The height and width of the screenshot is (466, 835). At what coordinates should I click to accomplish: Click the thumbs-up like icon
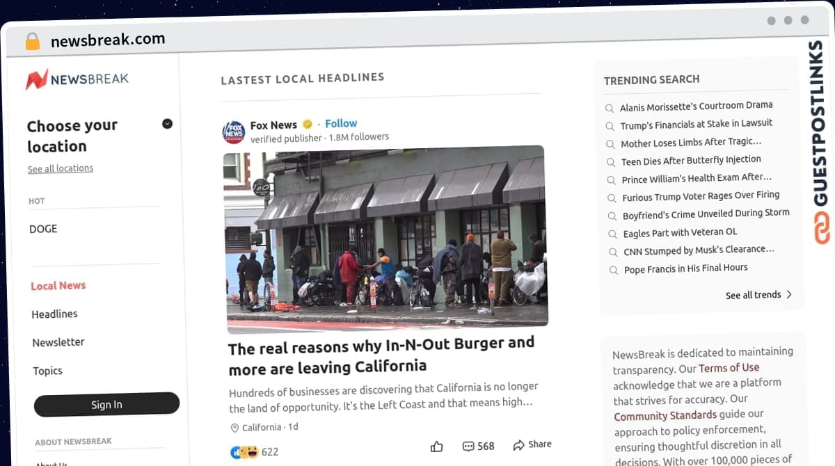tap(436, 447)
